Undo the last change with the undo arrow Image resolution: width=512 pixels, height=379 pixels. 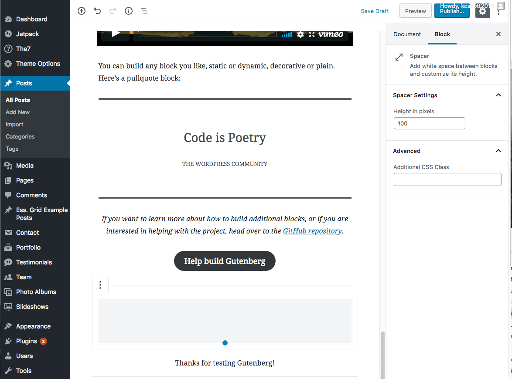(x=97, y=11)
